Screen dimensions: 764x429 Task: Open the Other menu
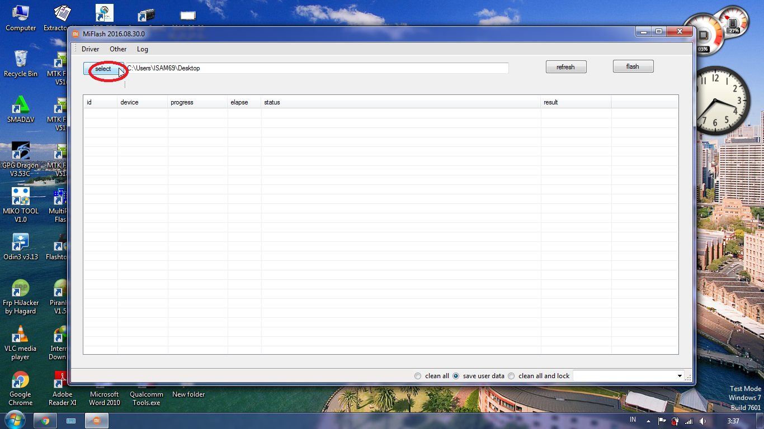(x=118, y=49)
